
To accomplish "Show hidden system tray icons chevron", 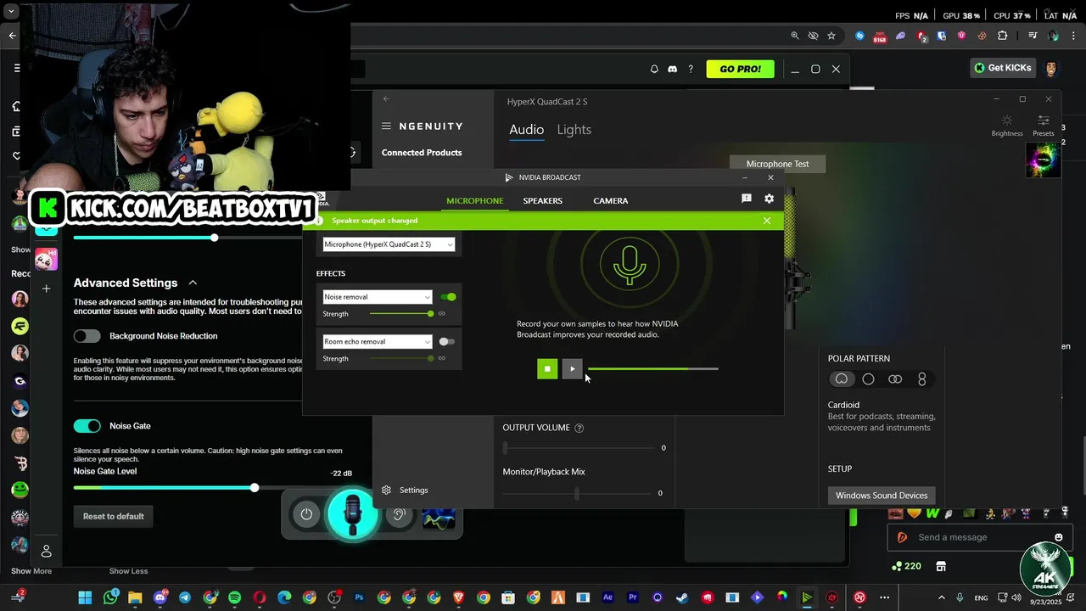I will click(941, 597).
